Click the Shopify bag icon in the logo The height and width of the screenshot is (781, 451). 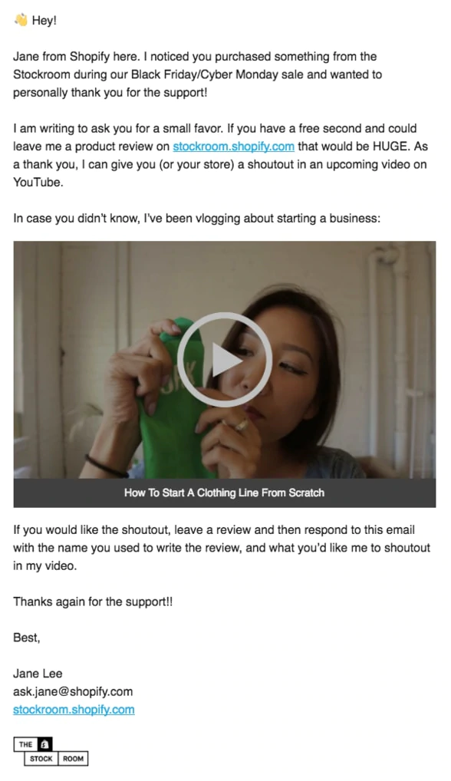tap(44, 744)
